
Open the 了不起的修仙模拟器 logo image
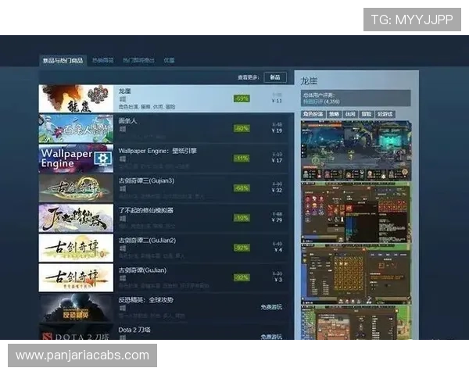click(76, 218)
